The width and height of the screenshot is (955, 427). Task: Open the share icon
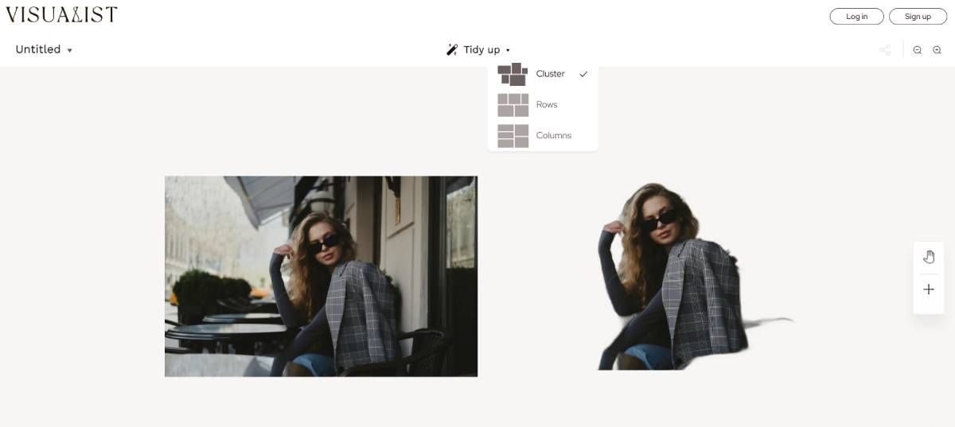(885, 50)
